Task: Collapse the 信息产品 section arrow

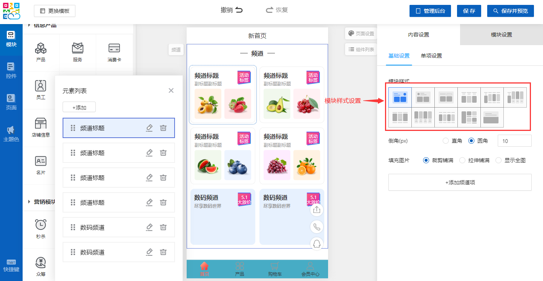Action: pos(29,26)
